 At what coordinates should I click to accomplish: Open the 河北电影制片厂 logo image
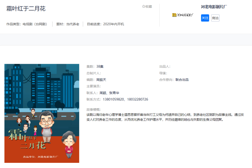pos(182,15)
